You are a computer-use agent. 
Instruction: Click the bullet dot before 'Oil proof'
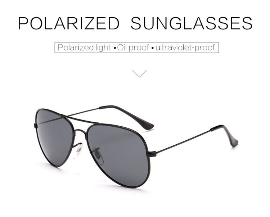(x=115, y=48)
